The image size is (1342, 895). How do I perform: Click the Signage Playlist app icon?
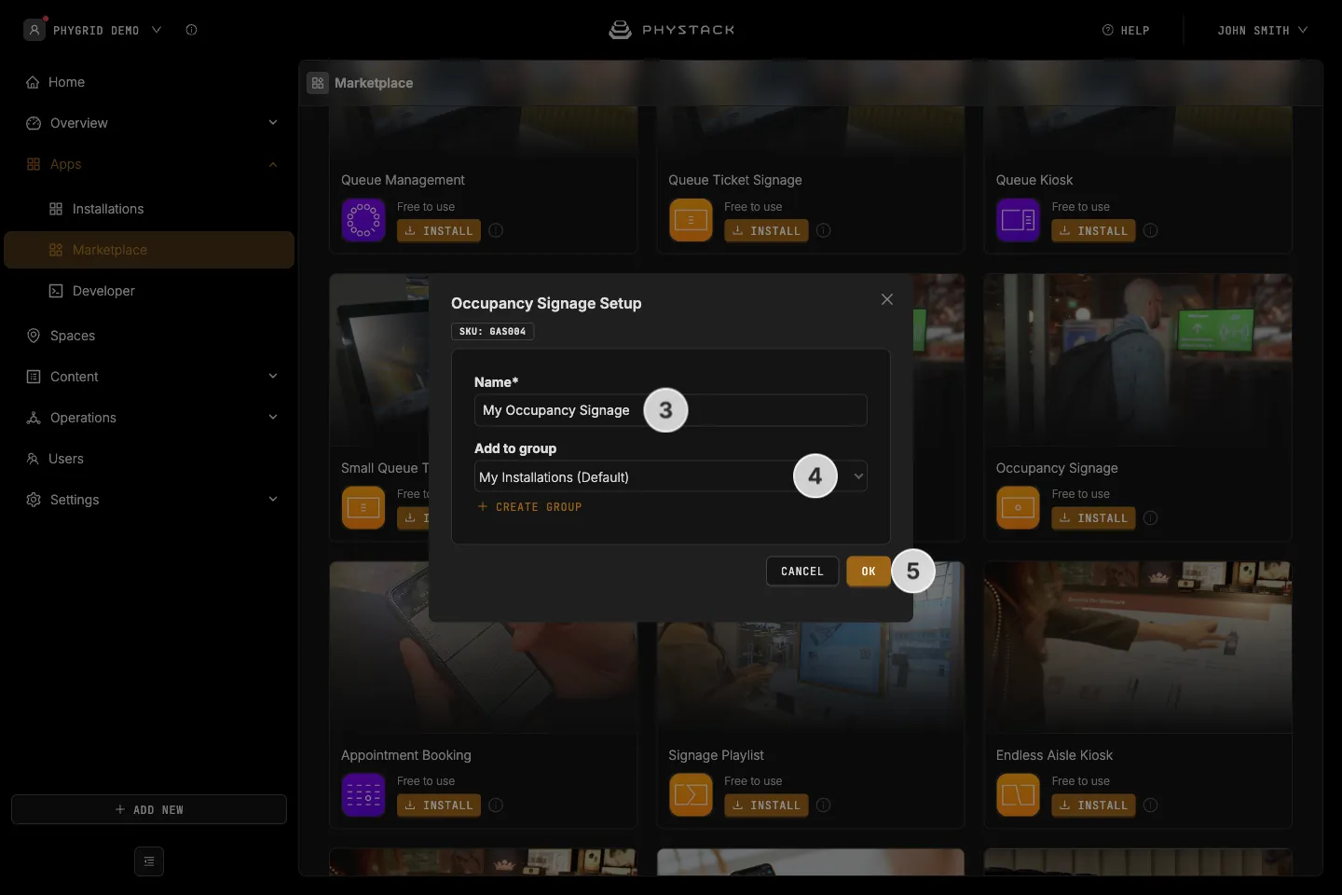click(x=691, y=795)
